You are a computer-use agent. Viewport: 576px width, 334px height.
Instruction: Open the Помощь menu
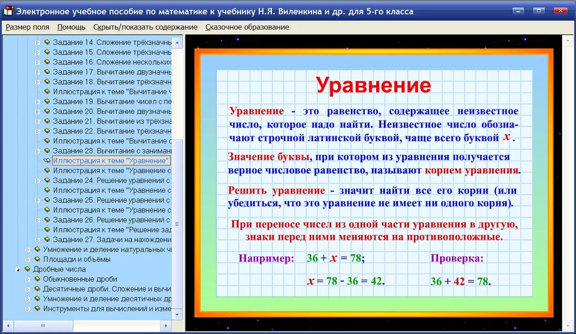click(71, 27)
